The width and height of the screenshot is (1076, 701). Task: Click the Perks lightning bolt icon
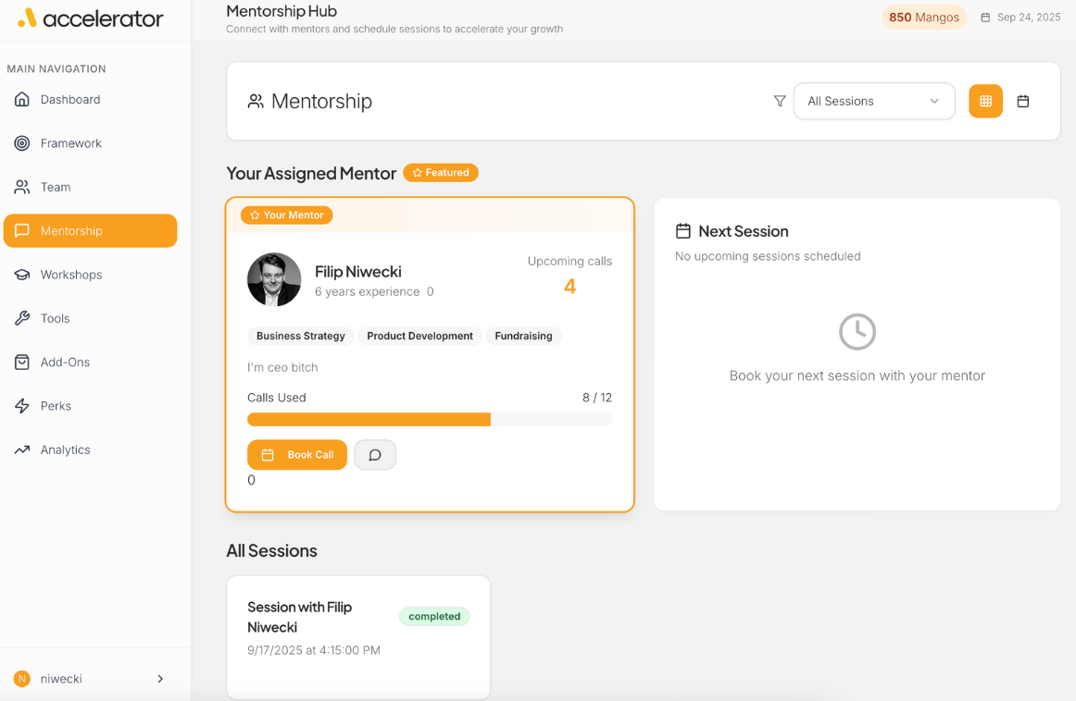click(22, 405)
